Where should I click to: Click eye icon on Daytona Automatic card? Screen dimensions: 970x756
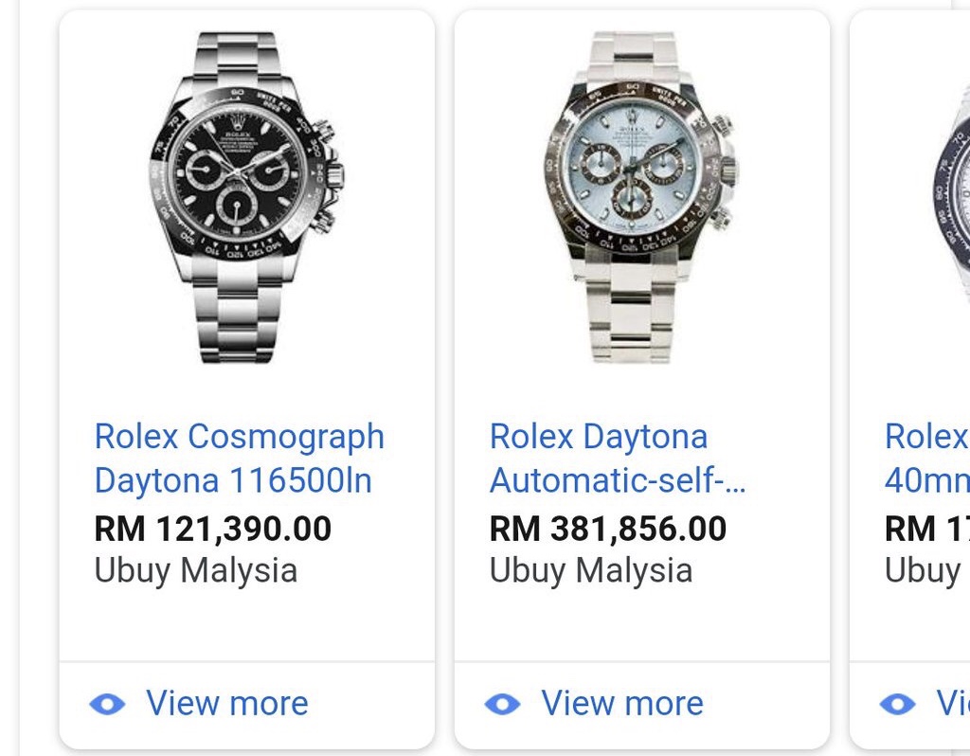[502, 704]
